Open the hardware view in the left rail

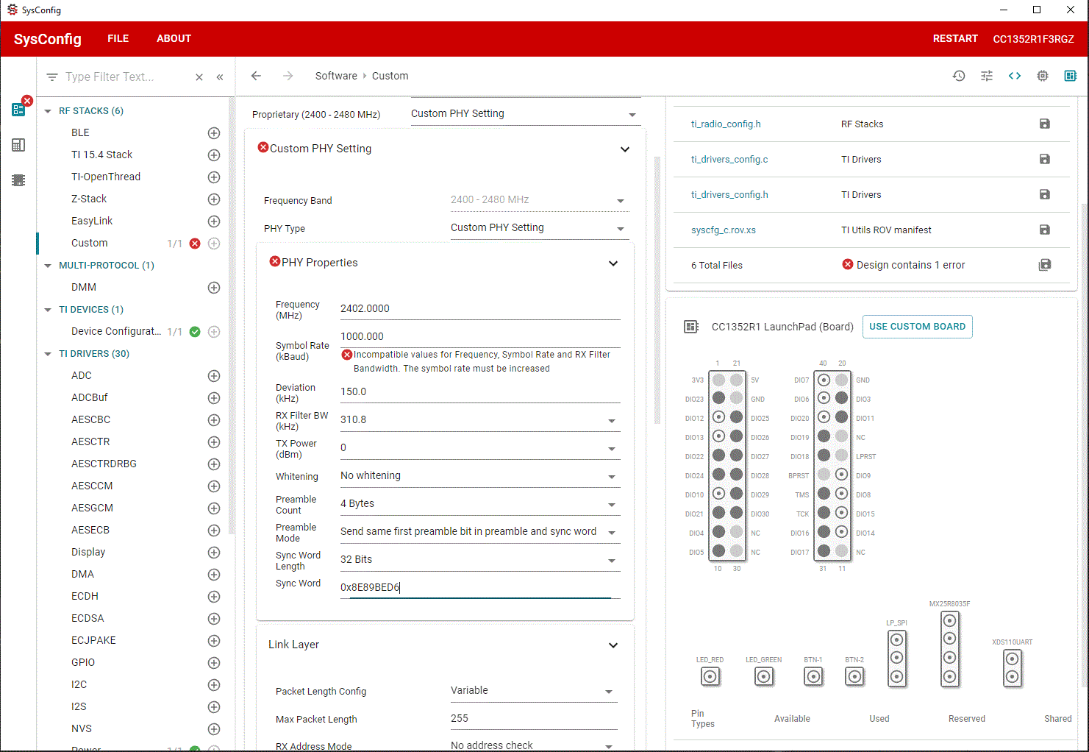[18, 145]
